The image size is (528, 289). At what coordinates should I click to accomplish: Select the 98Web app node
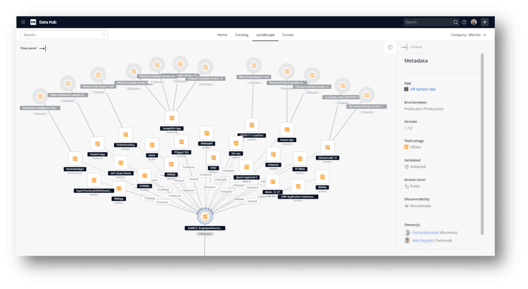pyautogui.click(x=322, y=177)
